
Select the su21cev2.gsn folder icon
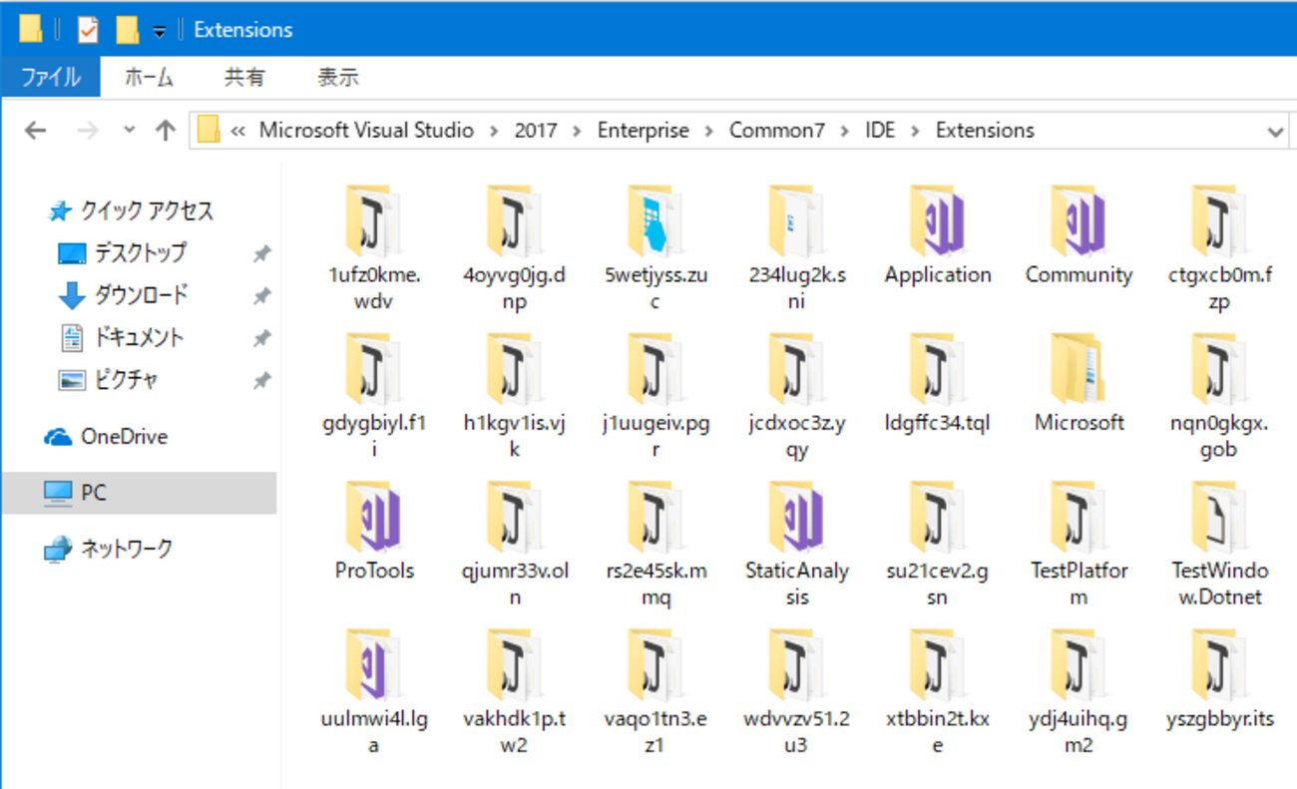[x=937, y=516]
